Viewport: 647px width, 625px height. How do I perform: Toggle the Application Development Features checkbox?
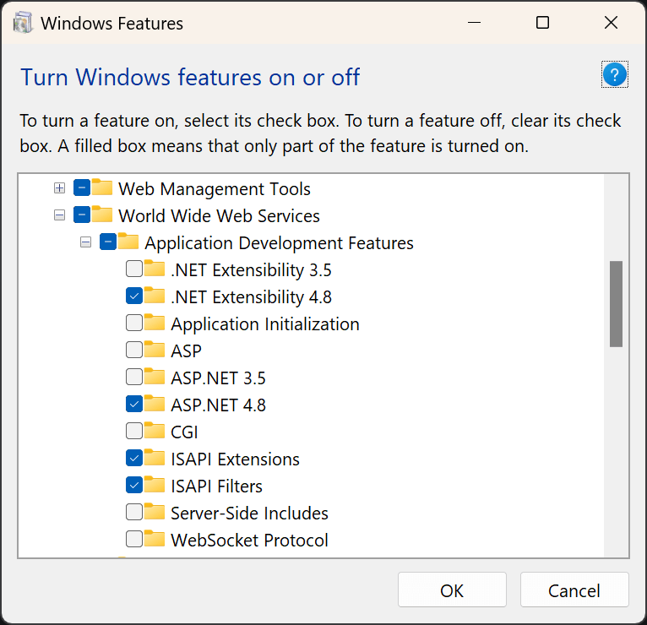[108, 242]
